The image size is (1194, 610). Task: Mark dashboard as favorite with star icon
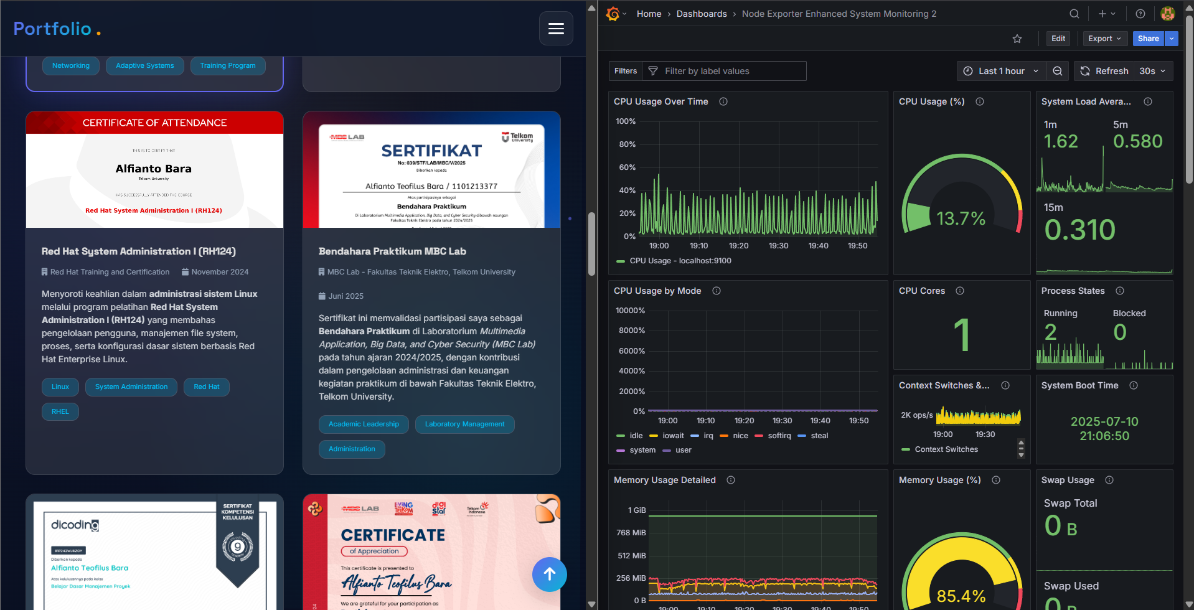tap(1017, 39)
